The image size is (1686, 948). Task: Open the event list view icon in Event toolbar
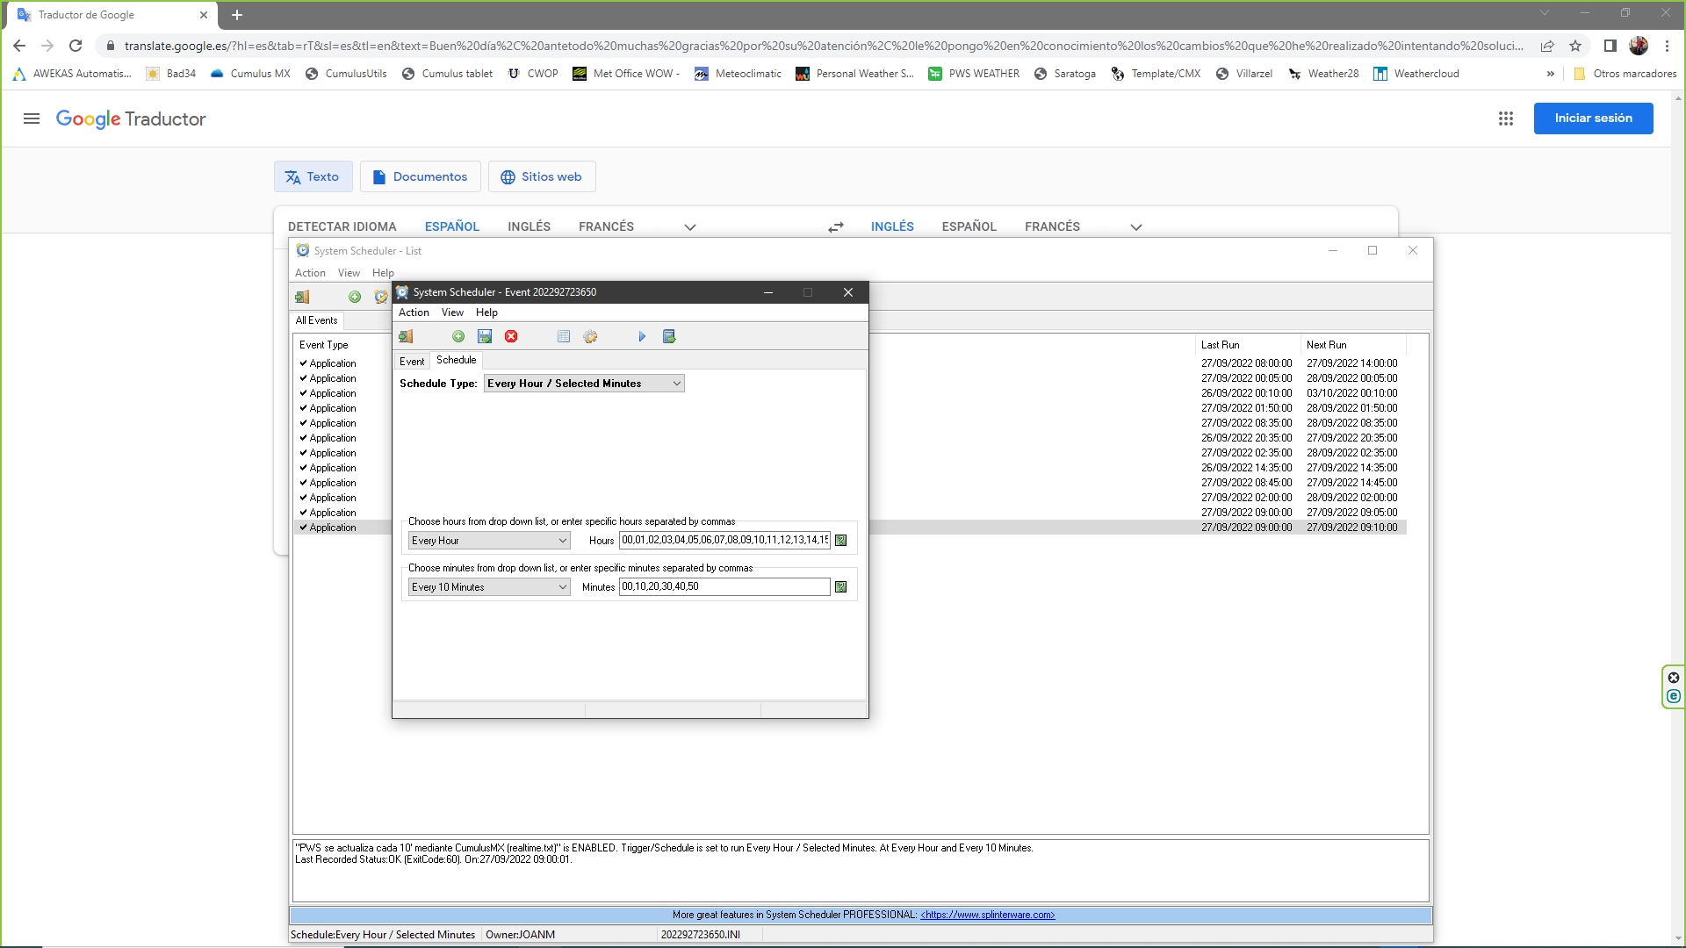(564, 336)
